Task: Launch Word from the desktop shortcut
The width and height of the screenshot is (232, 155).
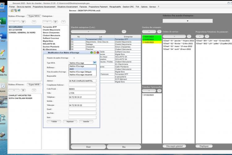Action: pyautogui.click(x=3, y=36)
